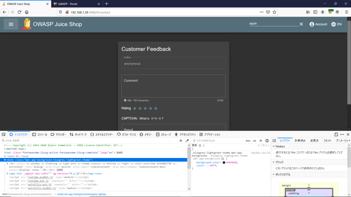Collapse the Flexbox section
Image resolution: width=351 pixels, height=197 pixels.
(x=274, y=147)
